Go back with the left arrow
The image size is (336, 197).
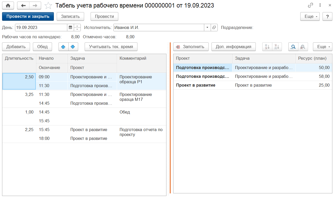click(x=23, y=5)
